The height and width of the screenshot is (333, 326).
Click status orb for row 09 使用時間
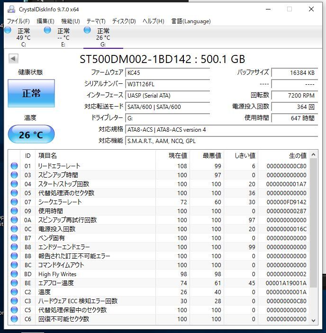coord(14,211)
